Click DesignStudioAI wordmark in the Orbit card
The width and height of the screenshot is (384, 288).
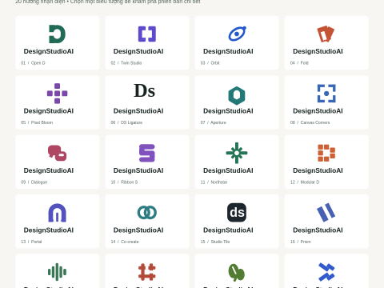[228, 51]
